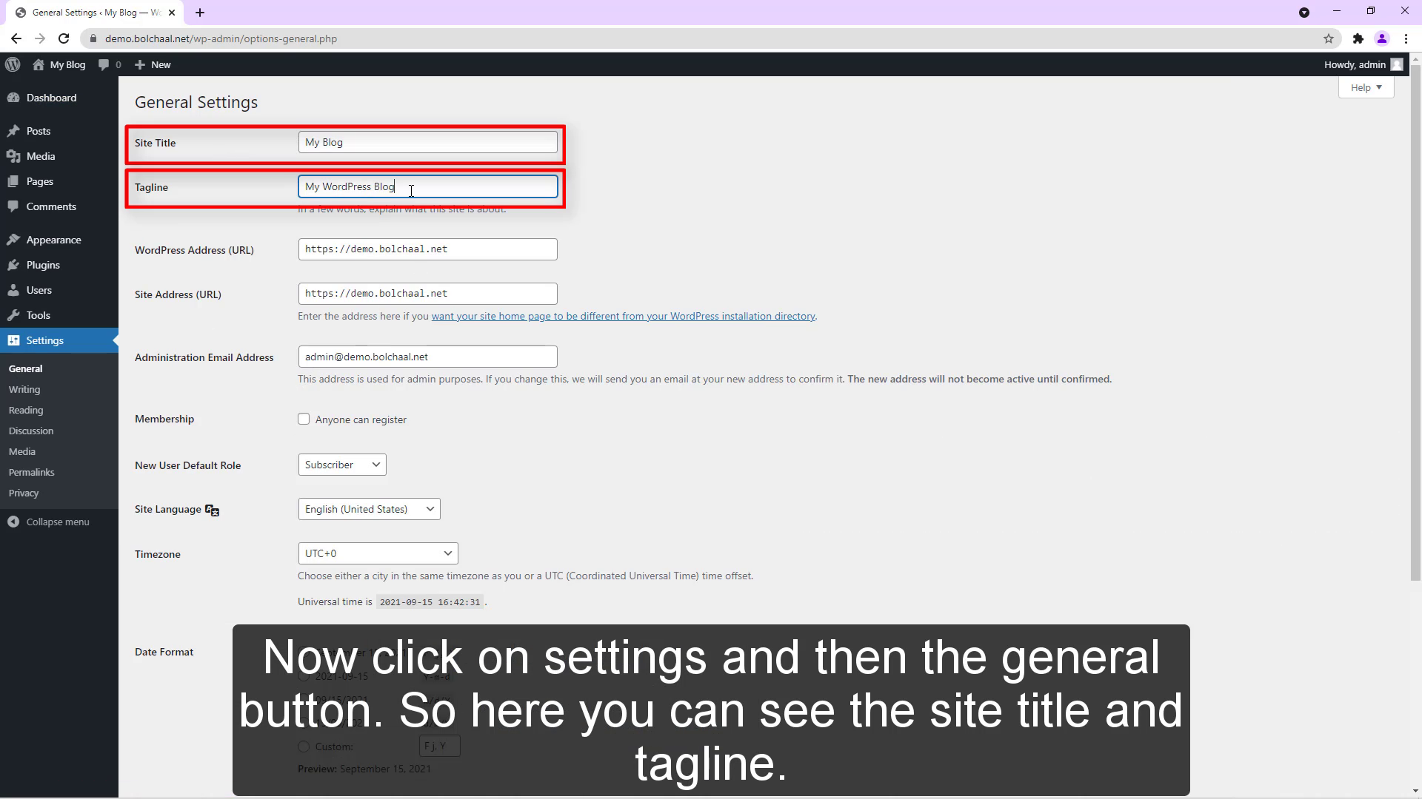
Task: Click Site Address URL field
Action: point(427,294)
